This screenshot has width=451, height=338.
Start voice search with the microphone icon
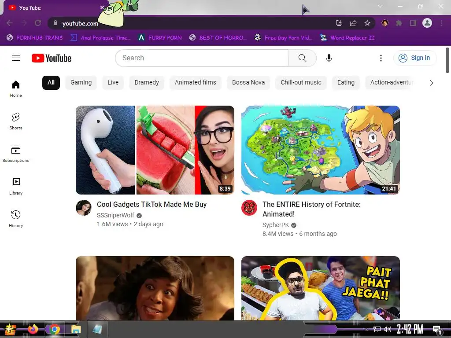click(x=329, y=58)
